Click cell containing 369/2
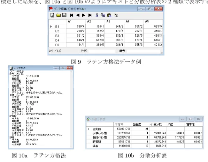The width and height of the screenshot is (208, 162). point(134,27)
